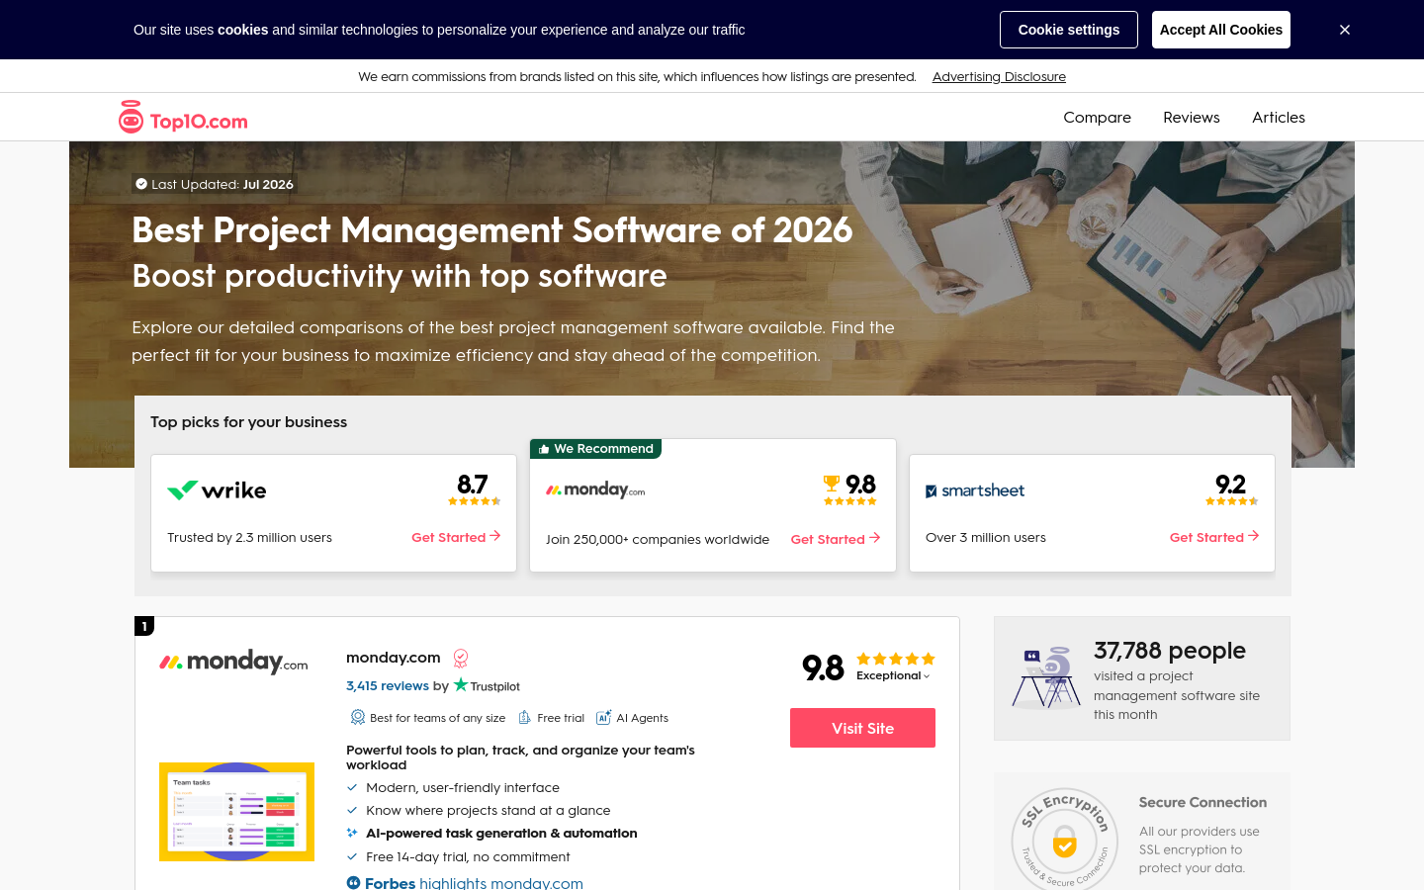Click Get Started on the Wrike card

(x=456, y=537)
